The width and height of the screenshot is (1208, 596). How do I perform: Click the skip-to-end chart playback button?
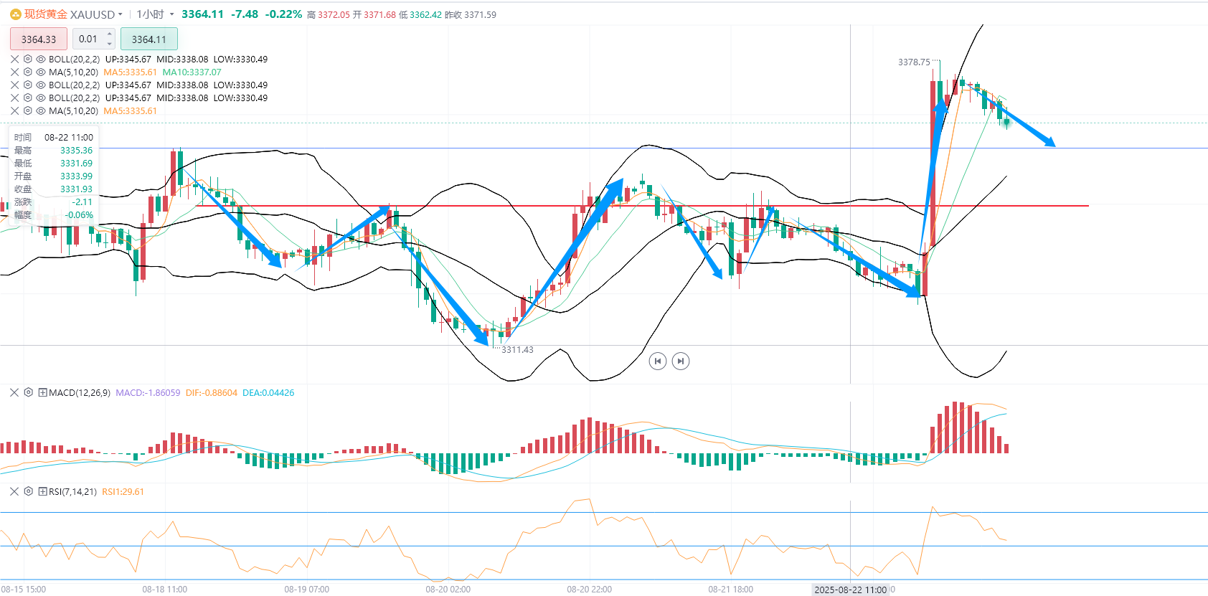tap(681, 361)
